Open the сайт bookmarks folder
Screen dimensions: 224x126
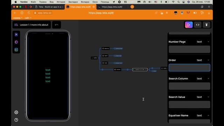point(28,18)
